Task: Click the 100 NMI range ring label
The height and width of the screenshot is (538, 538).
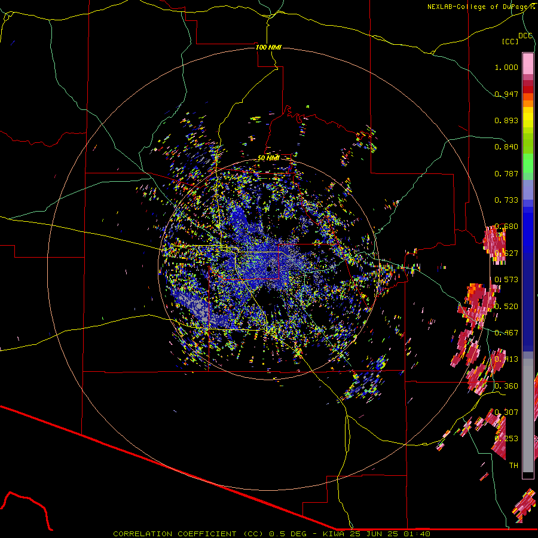Action: click(268, 47)
